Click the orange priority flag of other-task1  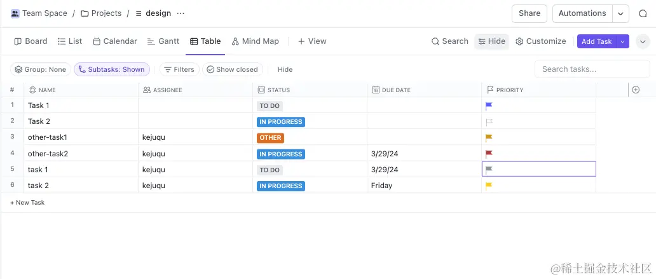point(489,138)
